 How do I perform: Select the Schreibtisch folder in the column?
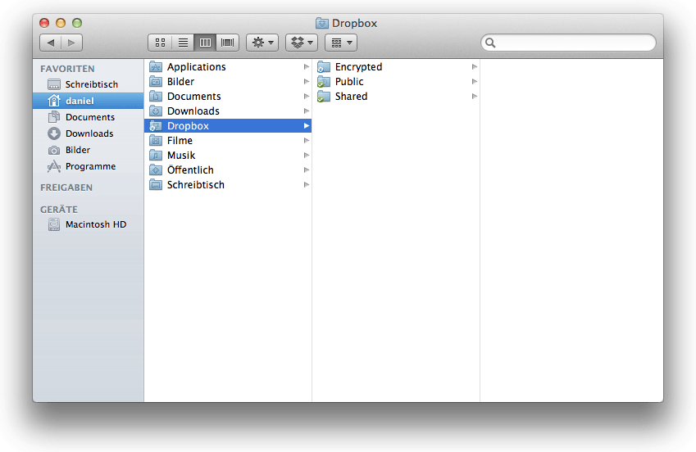pos(228,184)
